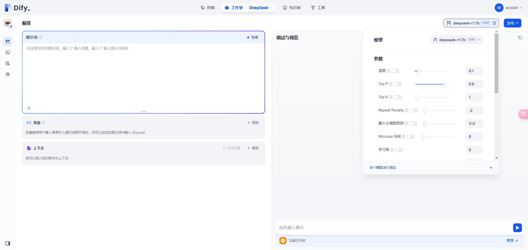Screen dimensions: 528x250
Task: Enable the 最大令牌数预测 toggle
Action: (413, 123)
